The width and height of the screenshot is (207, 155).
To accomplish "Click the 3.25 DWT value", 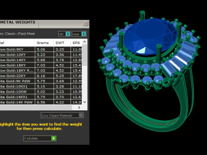I will [x=60, y=50].
